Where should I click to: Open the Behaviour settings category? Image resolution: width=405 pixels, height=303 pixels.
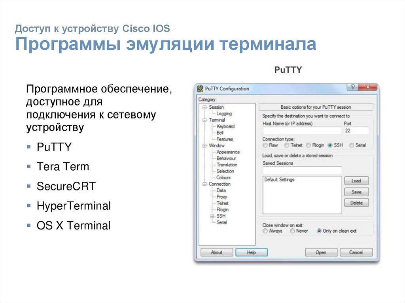226,158
